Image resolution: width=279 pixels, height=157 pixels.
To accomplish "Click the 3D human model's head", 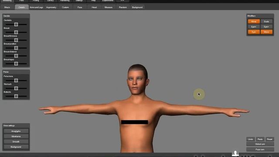I will pyautogui.click(x=137, y=79).
